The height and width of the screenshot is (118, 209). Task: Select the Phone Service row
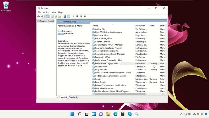[128, 67]
